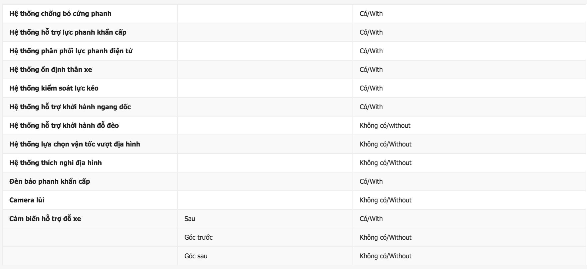The height and width of the screenshot is (269, 587).
Task: Select 'Hệ thống phân phối lực phanh điện tử' text
Action: click(x=71, y=51)
